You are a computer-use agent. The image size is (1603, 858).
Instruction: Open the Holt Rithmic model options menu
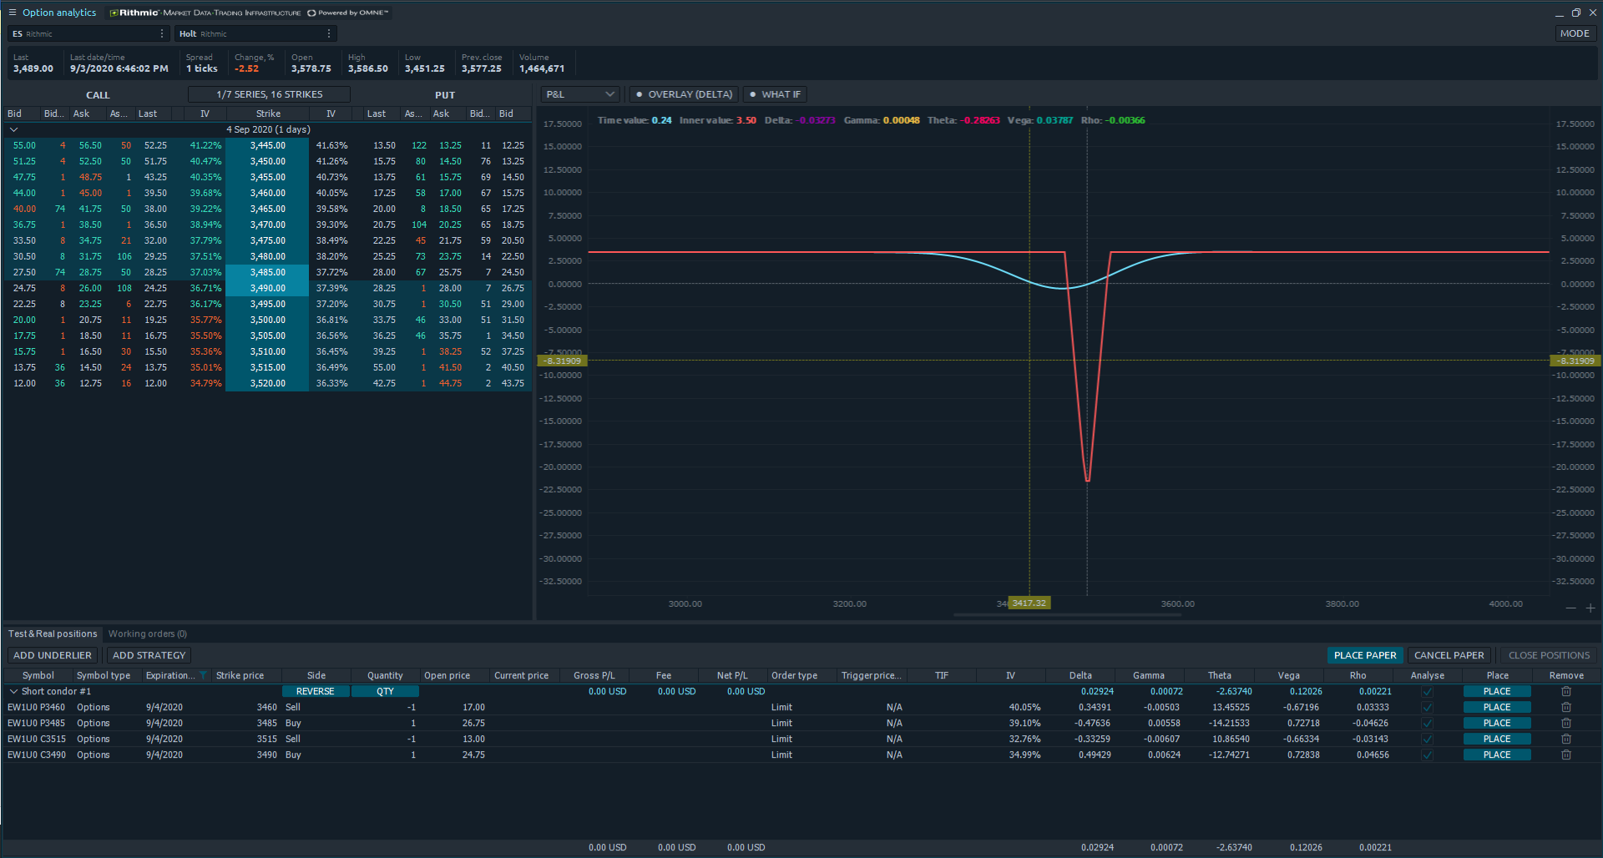click(x=329, y=33)
